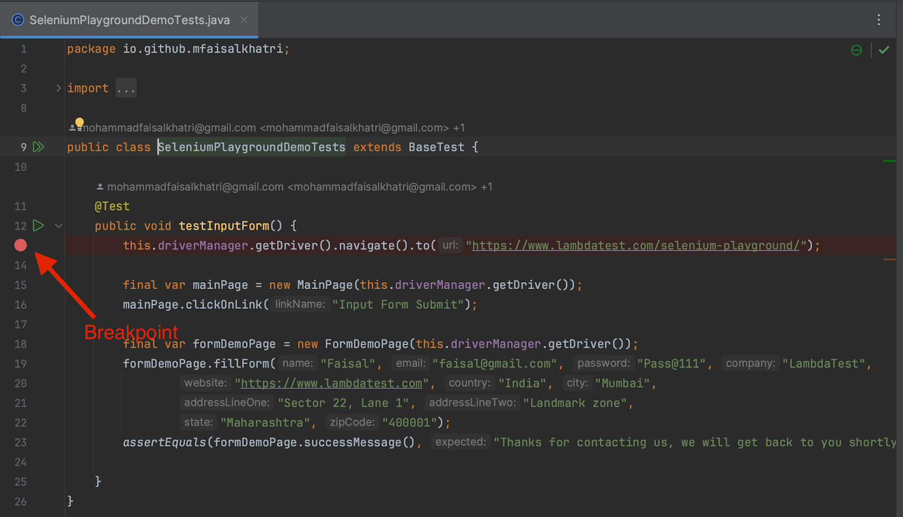The image size is (903, 517).
Task: Remove the breakpoint on line 13
Action: 20,245
